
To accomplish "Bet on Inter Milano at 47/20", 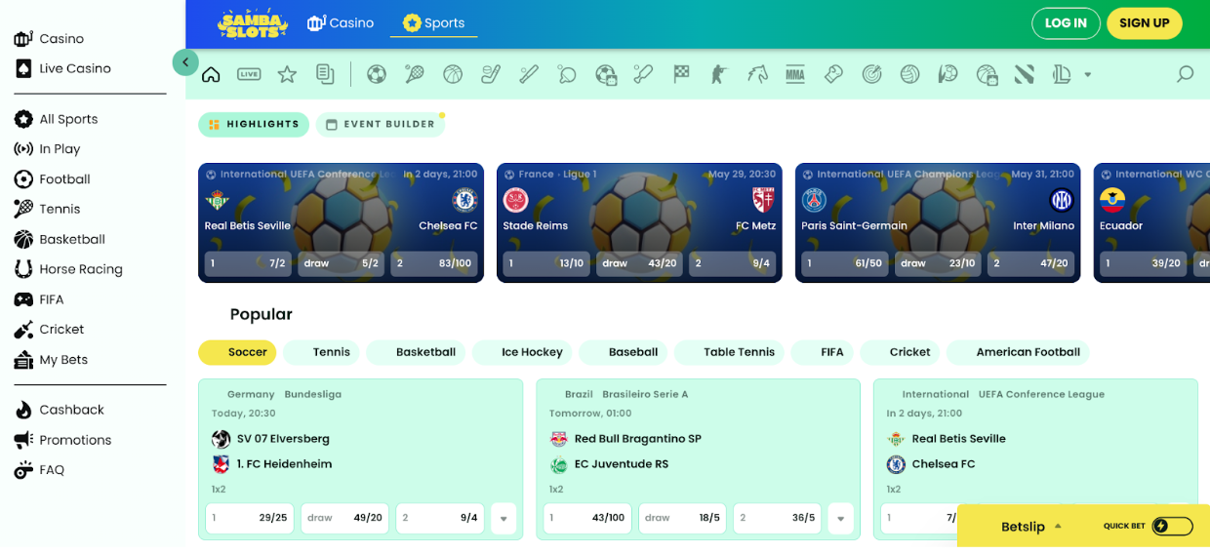I will pos(1030,263).
